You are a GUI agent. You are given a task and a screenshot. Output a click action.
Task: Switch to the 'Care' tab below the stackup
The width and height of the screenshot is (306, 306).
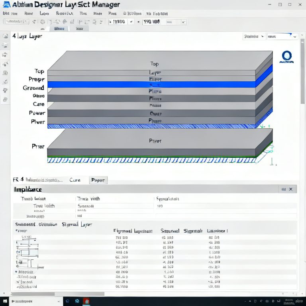coord(75,180)
